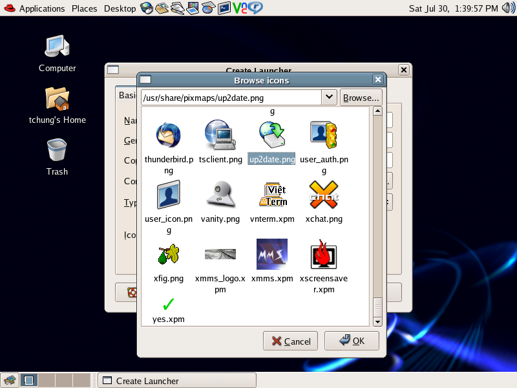Click the Browse... button

361,98
